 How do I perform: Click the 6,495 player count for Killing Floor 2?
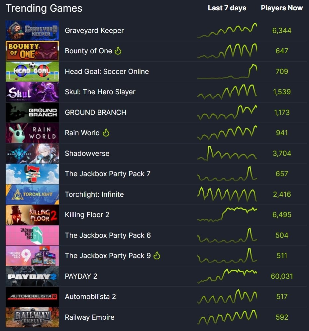click(x=282, y=215)
